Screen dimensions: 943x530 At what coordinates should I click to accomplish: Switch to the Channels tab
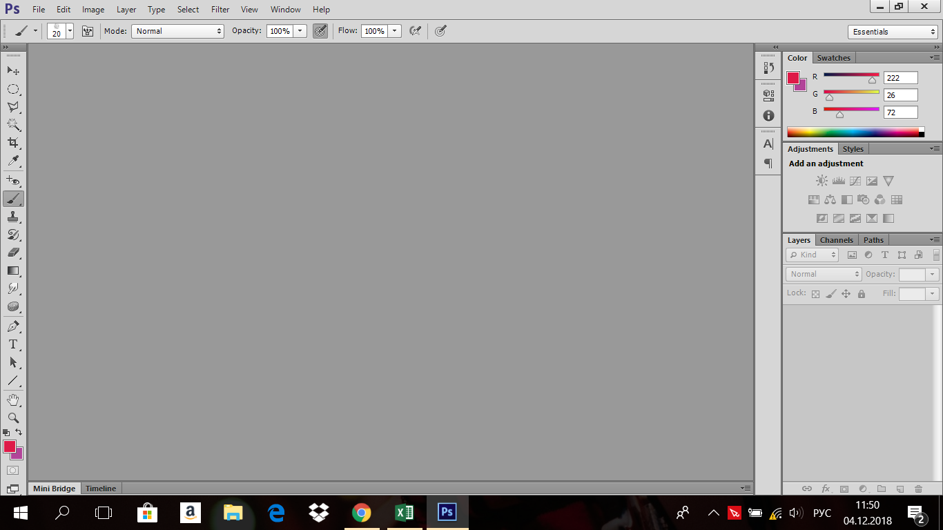pyautogui.click(x=837, y=240)
